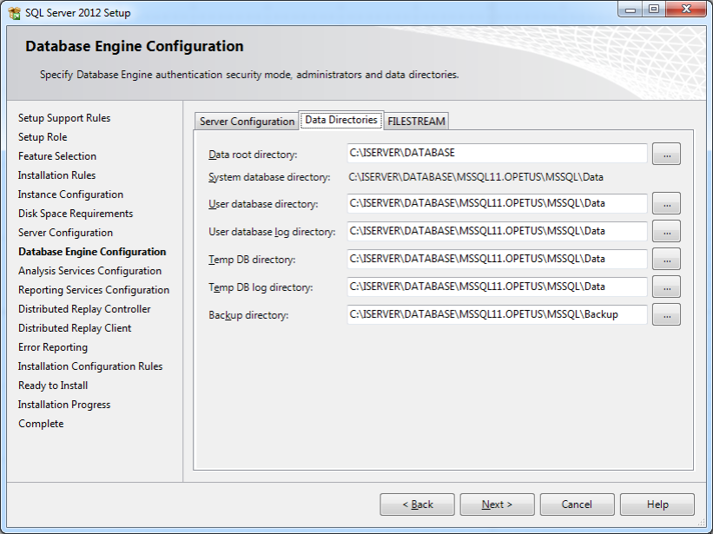Image resolution: width=713 pixels, height=534 pixels.
Task: Click the Distributed Replay Client step
Action: click(x=75, y=328)
